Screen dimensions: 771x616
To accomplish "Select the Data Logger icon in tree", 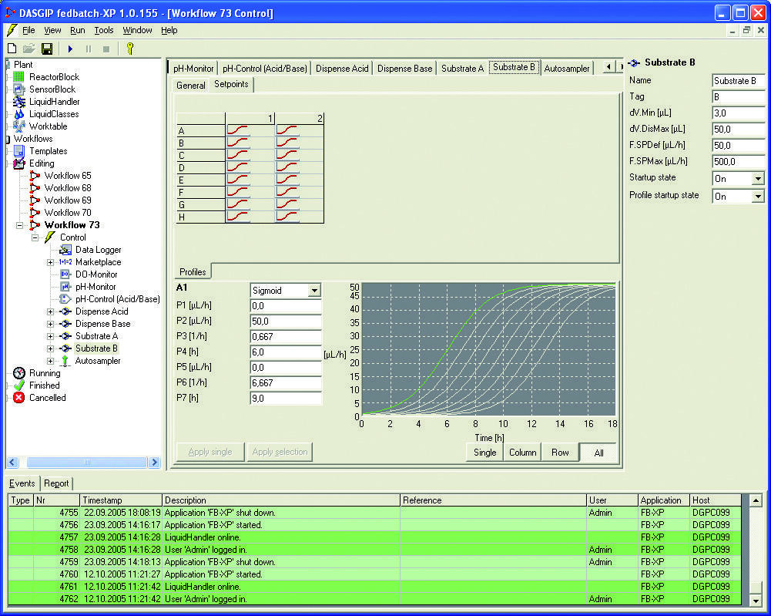I will [x=65, y=250].
